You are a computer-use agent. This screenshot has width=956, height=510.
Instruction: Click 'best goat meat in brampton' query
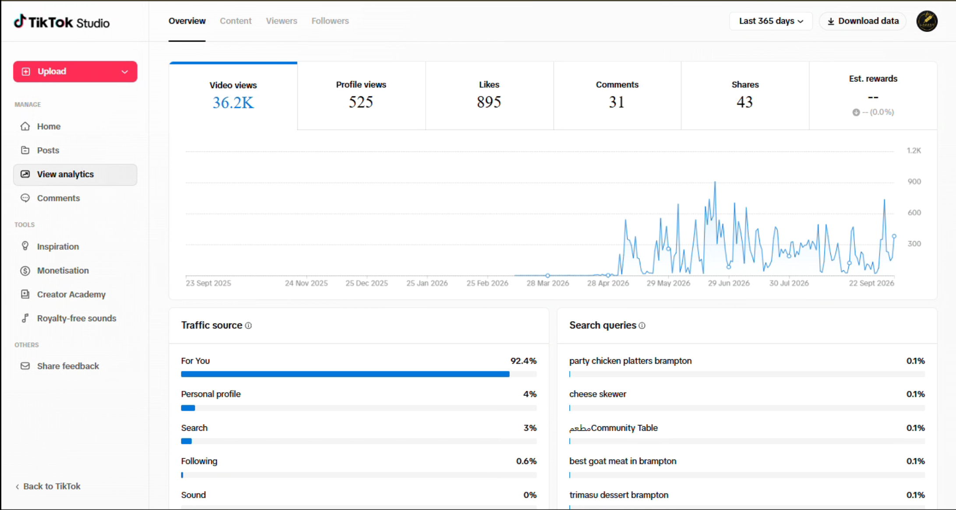(x=622, y=461)
